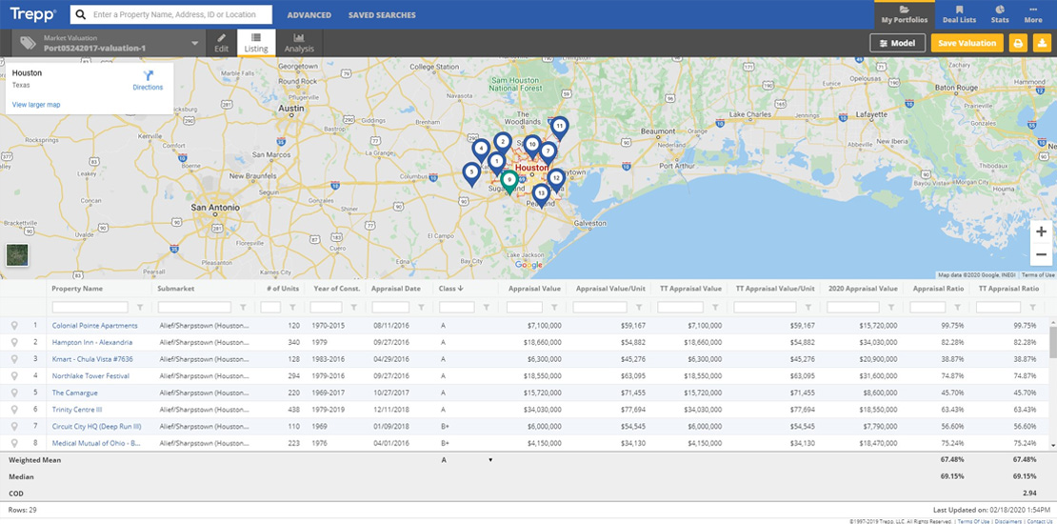Switch to the Edit tab
1057x524 pixels.
coord(221,43)
